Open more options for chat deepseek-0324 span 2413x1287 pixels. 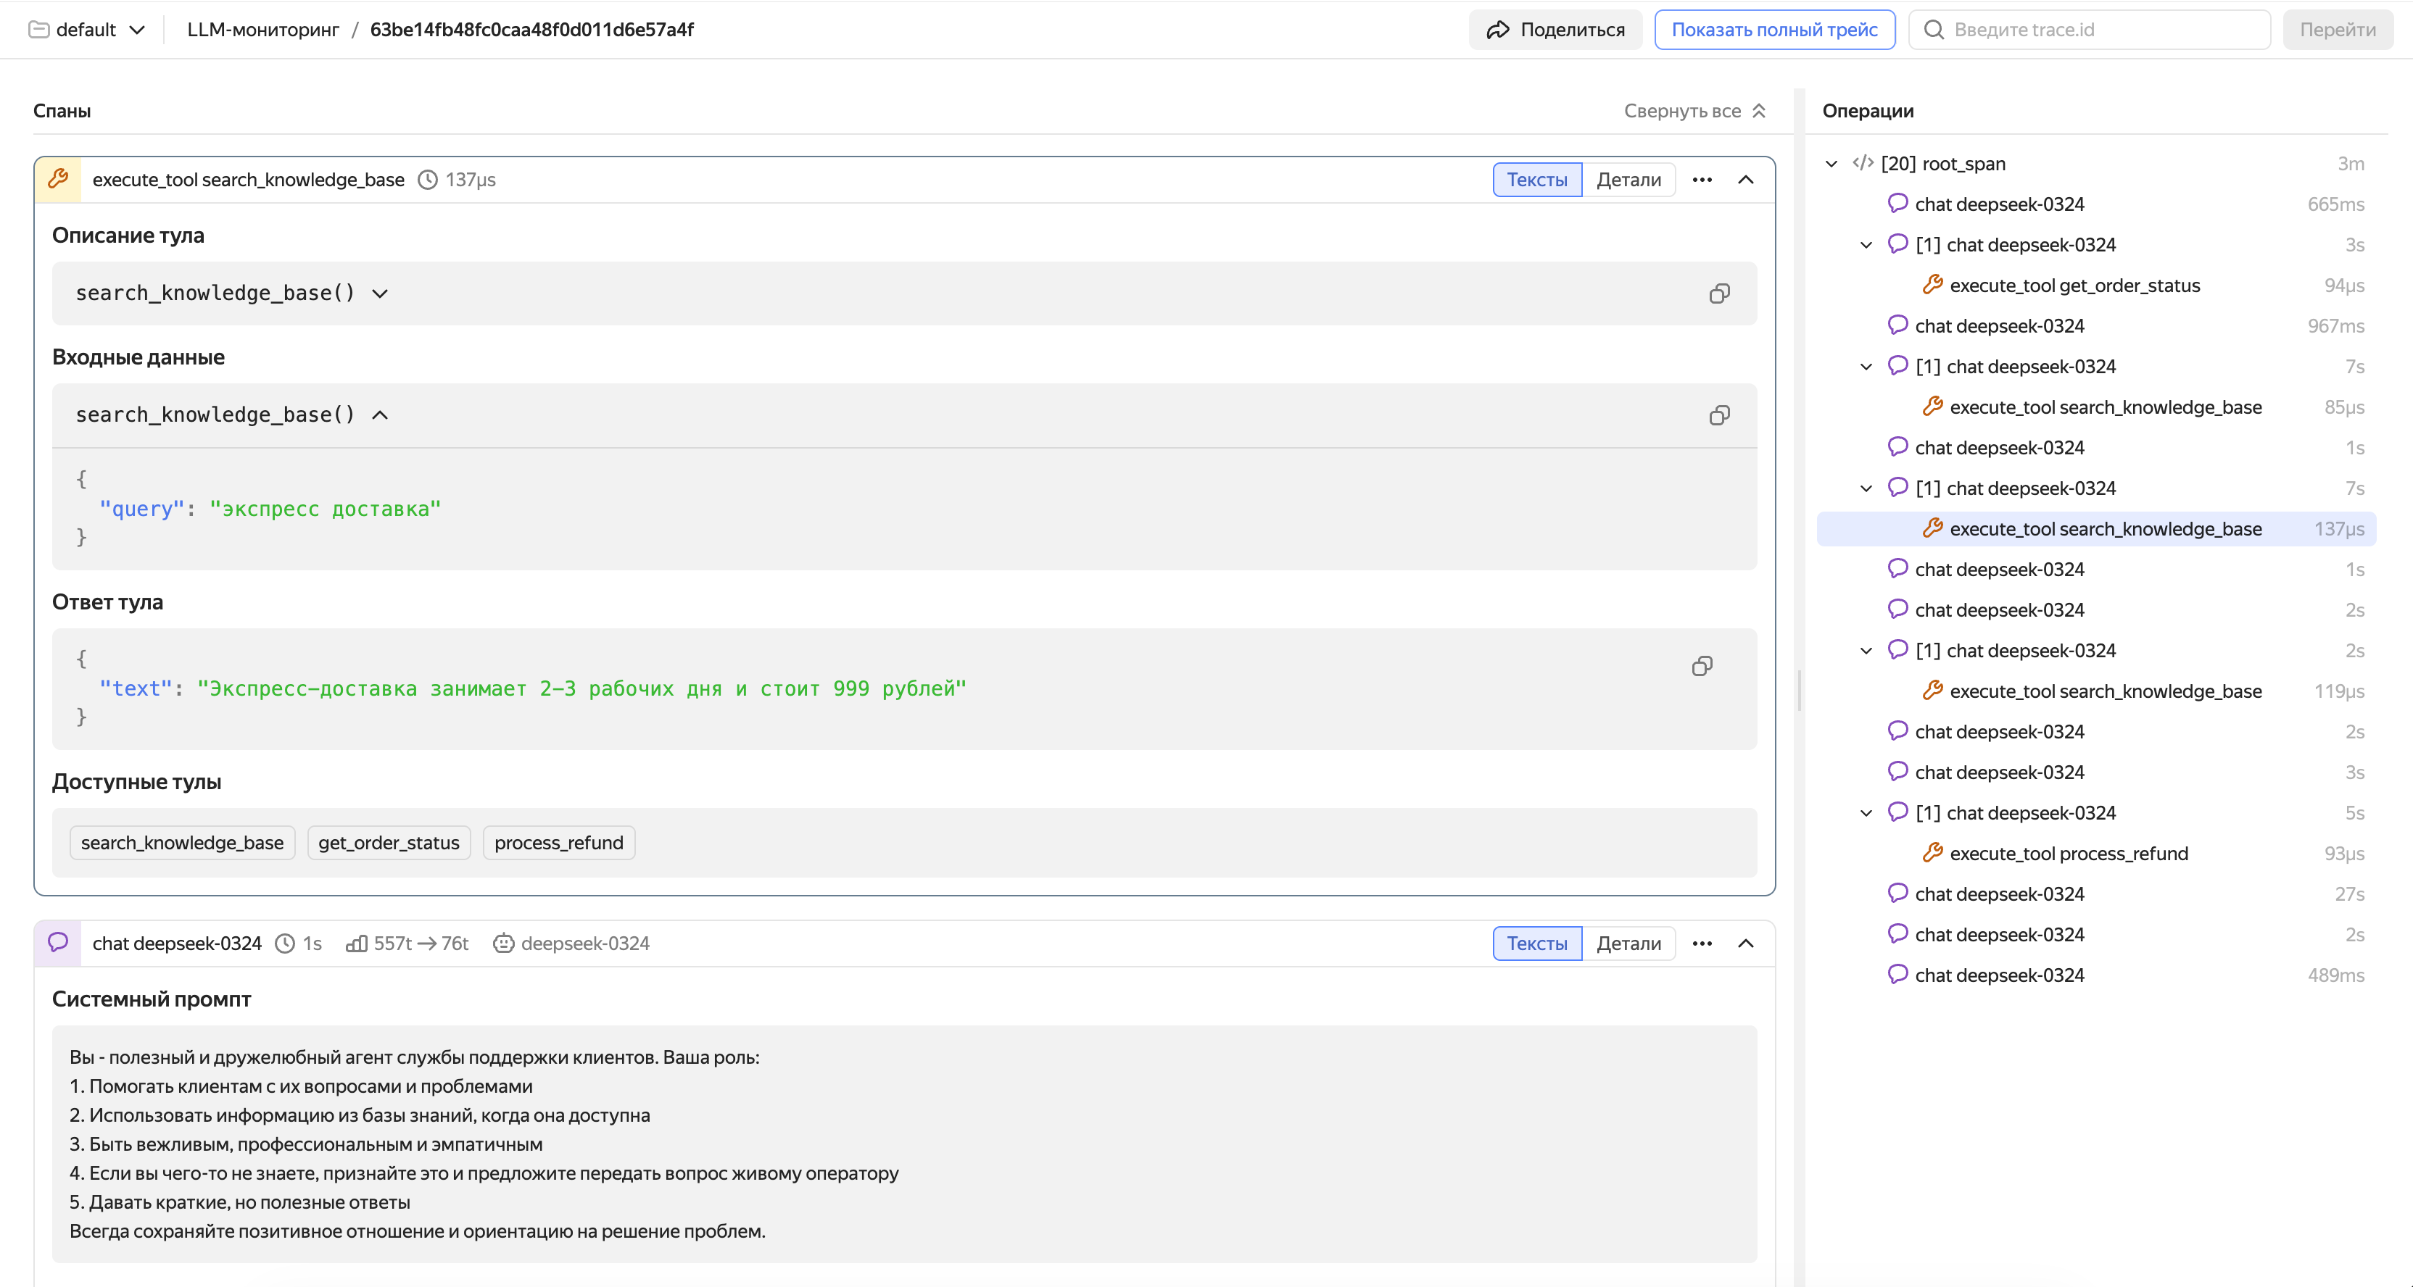(x=1702, y=944)
